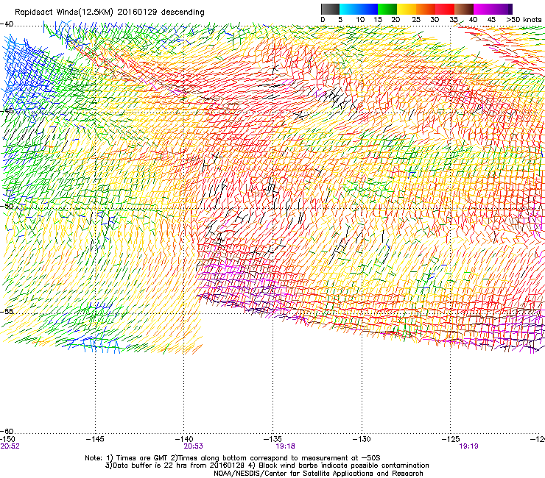Click the '10' legend scale label
The width and height of the screenshot is (545, 478).
(360, 20)
